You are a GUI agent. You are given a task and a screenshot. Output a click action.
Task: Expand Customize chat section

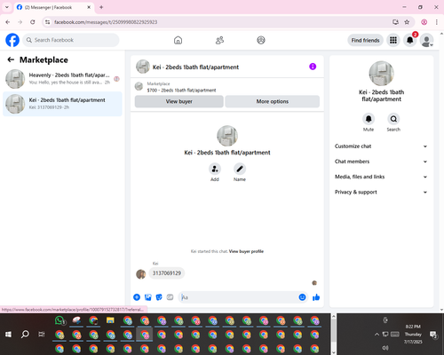pos(381,146)
